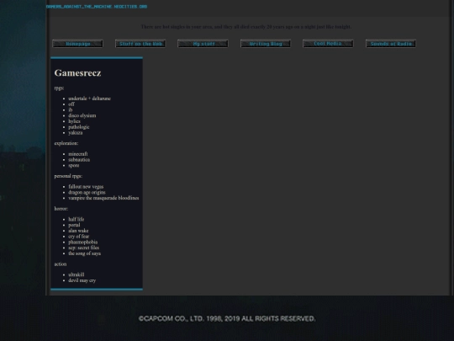Go to Stuff on the Web
Image resolution: width=454 pixels, height=341 pixels.
pyautogui.click(x=140, y=44)
